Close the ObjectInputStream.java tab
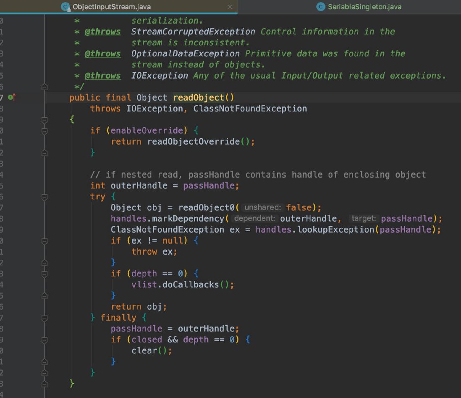 point(230,7)
